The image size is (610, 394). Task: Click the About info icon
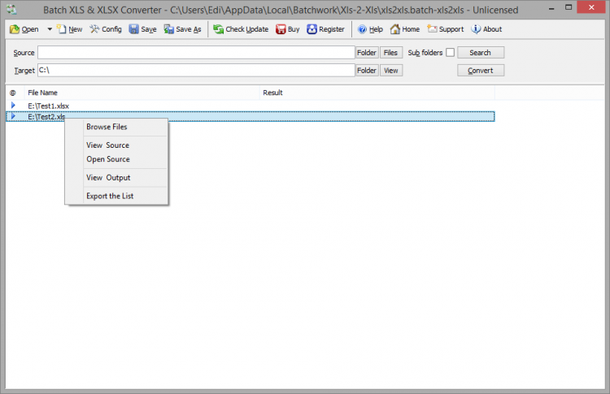[476, 29]
